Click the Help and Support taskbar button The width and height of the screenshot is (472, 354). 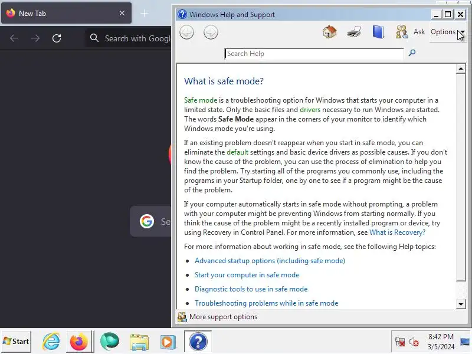(198, 342)
